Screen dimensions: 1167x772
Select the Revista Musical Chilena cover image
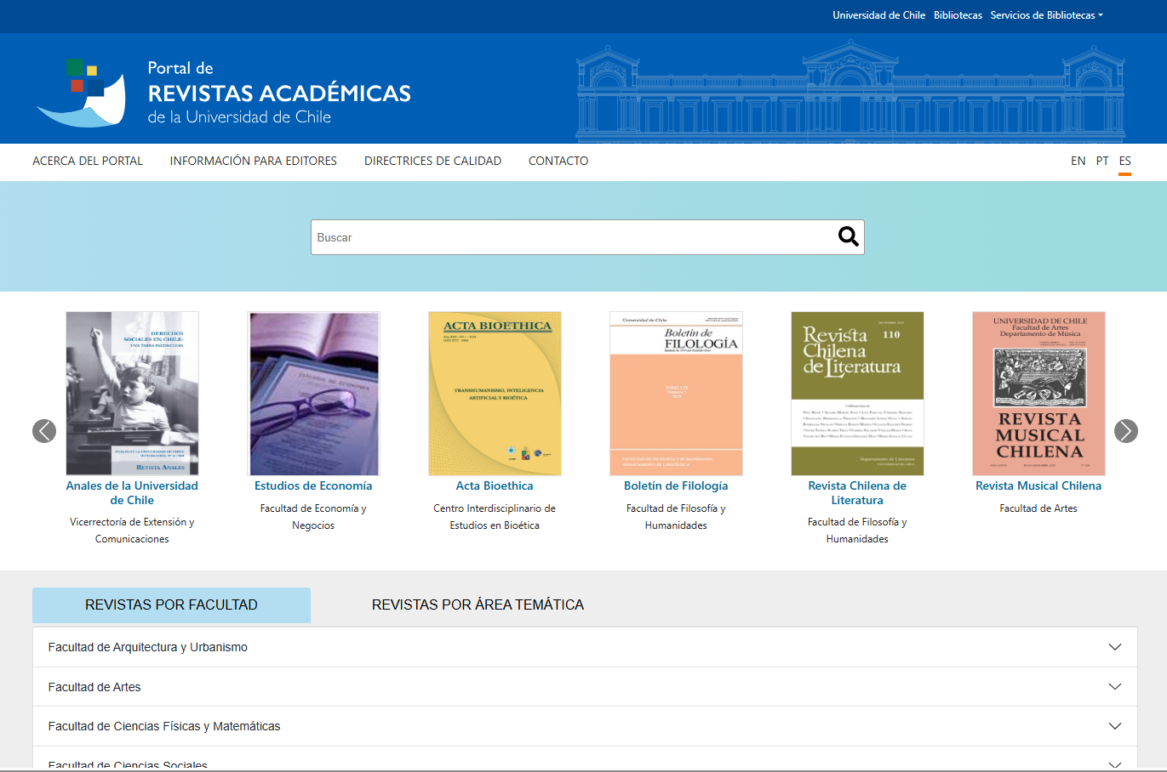click(x=1038, y=393)
